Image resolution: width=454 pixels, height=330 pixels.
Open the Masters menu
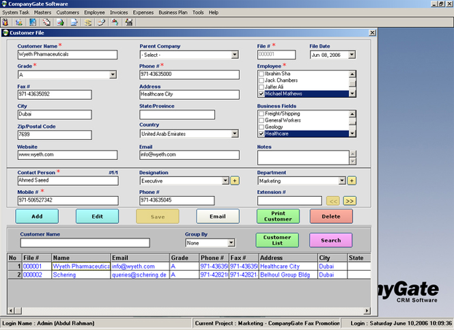tap(42, 12)
